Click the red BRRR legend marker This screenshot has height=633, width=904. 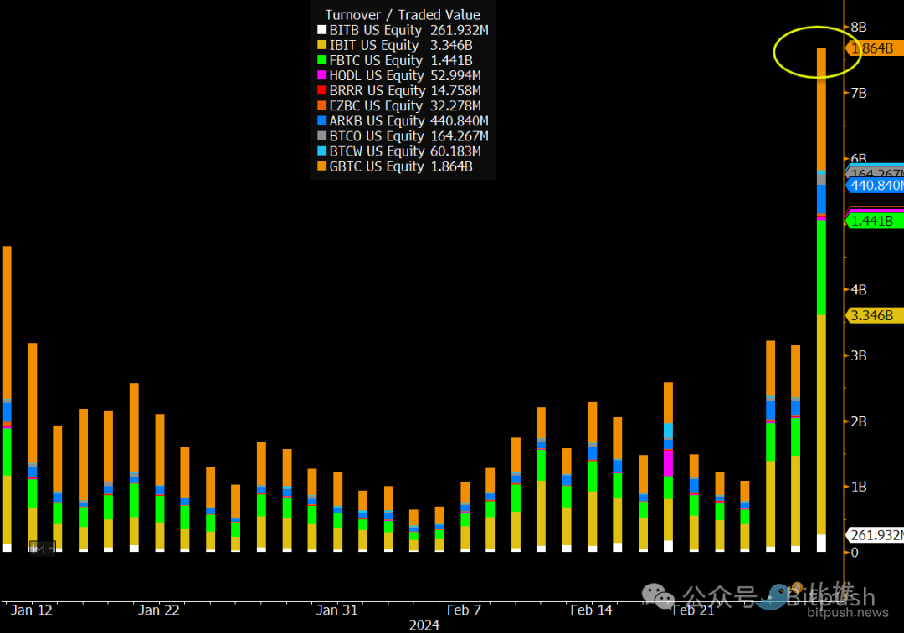pyautogui.click(x=321, y=91)
